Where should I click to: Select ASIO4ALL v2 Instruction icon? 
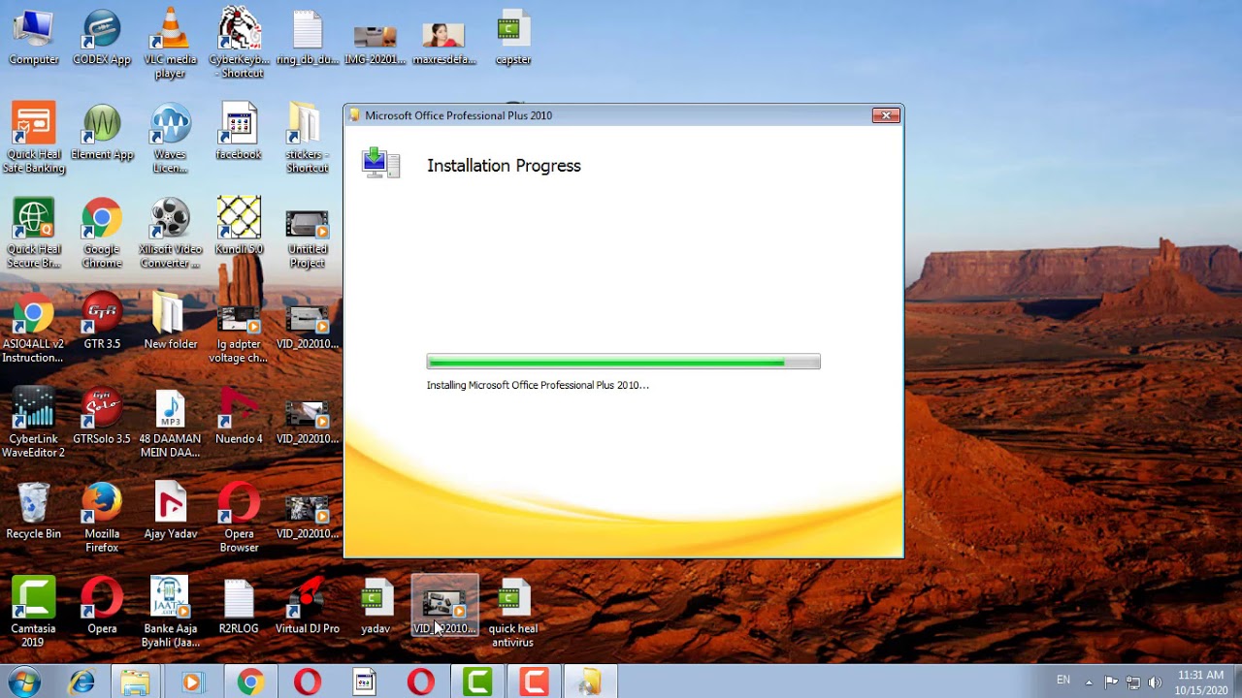point(33,329)
